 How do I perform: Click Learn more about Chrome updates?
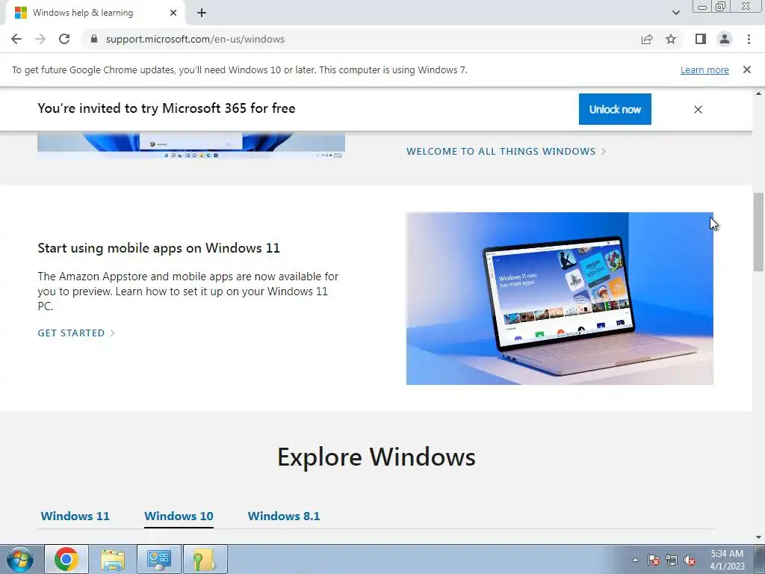coord(704,70)
